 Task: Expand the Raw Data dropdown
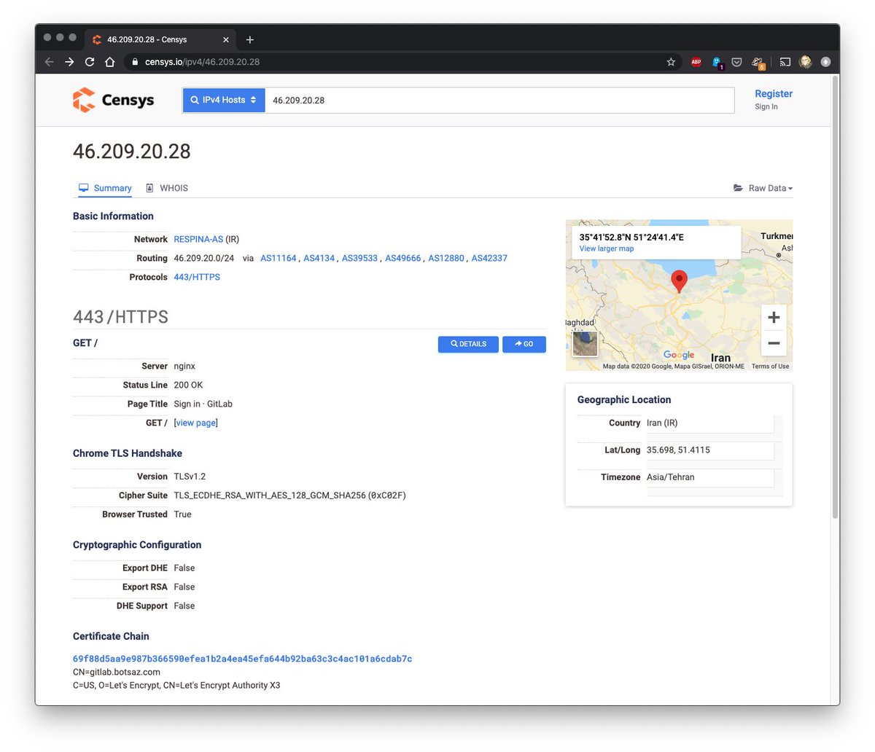763,188
